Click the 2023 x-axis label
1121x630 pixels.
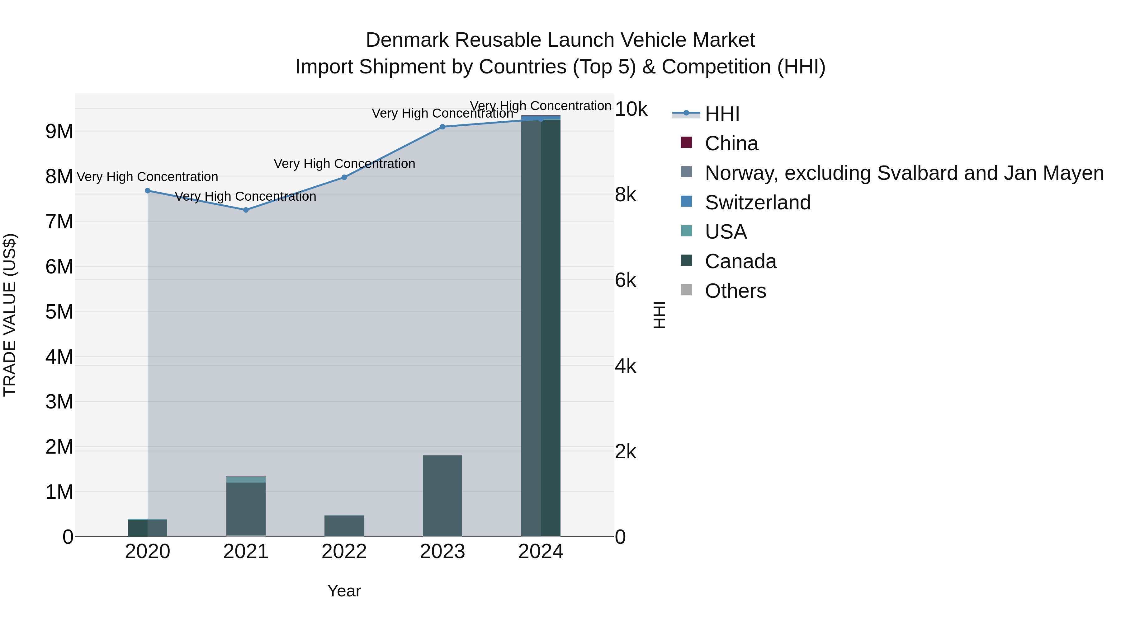(x=442, y=552)
